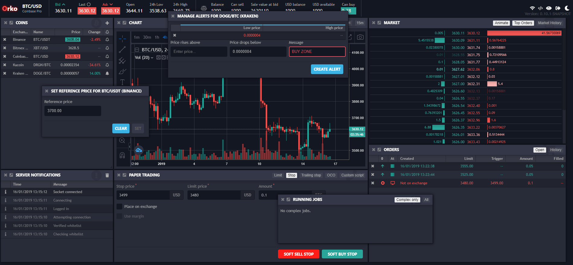Screen dimensions: 573x265
Task: Open the History tab in Orders
Action: (x=555, y=150)
